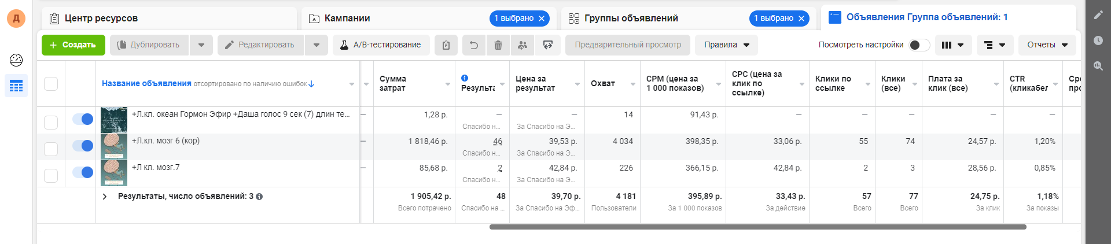1111x244 pixels.
Task: Click the brain ad thumbnail in second row
Action: point(114,146)
